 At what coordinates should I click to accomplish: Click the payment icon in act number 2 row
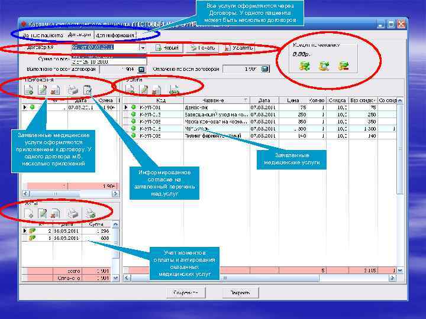point(33,231)
